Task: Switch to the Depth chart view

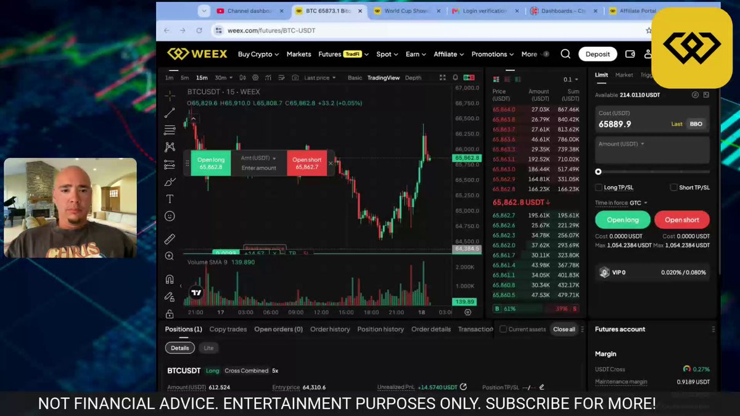Action: click(413, 78)
